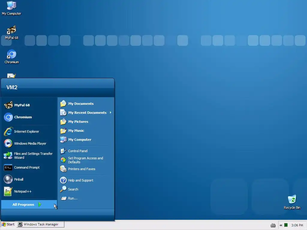307x230 pixels.
Task: Open Files and Settings Transfer Wizard icon
Action: pos(8,155)
